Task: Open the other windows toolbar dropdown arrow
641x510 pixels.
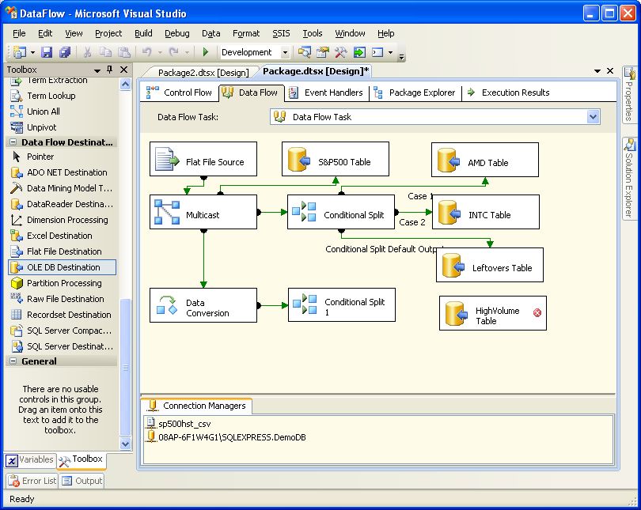Action: pos(390,53)
